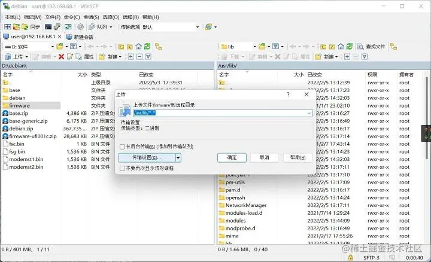Viewport: 431px width, 262px height.
Task: Open the 会话(S) menu
Action: (91, 17)
